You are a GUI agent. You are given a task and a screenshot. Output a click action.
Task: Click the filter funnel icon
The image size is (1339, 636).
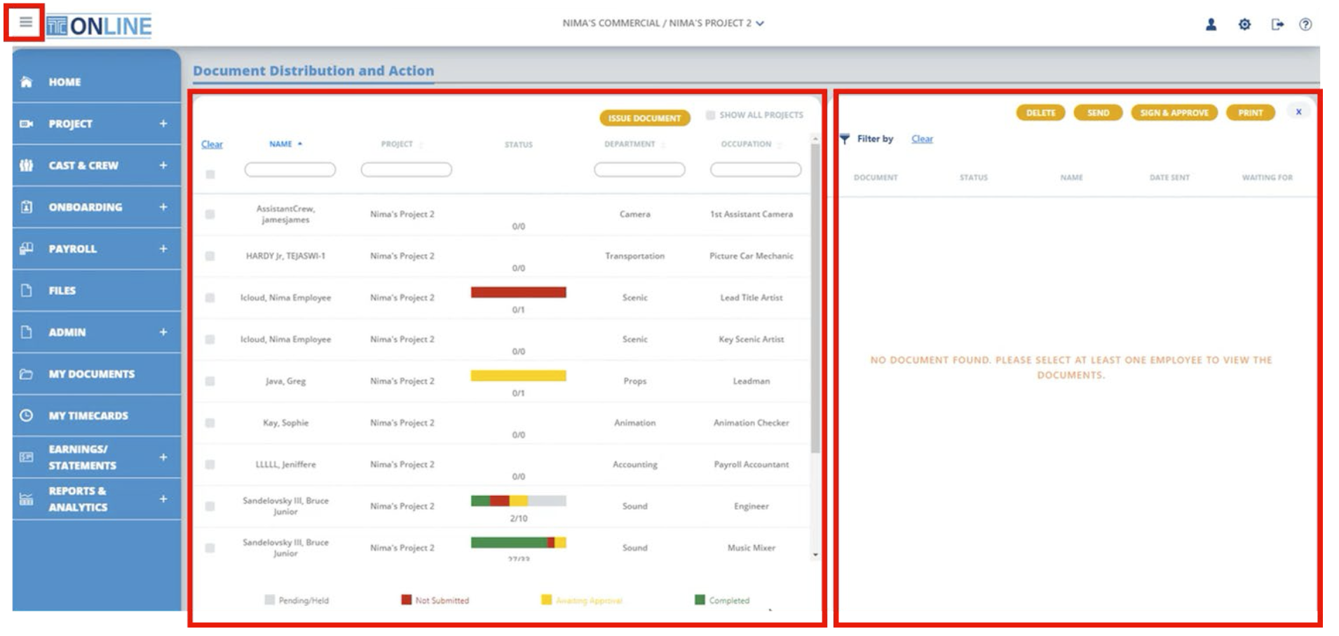845,139
